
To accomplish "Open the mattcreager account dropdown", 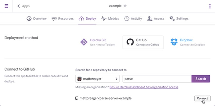I will pyautogui.click(x=97, y=79).
